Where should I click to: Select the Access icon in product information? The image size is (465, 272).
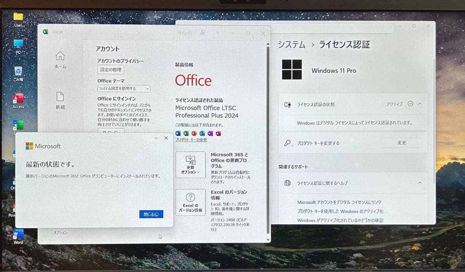(218, 133)
